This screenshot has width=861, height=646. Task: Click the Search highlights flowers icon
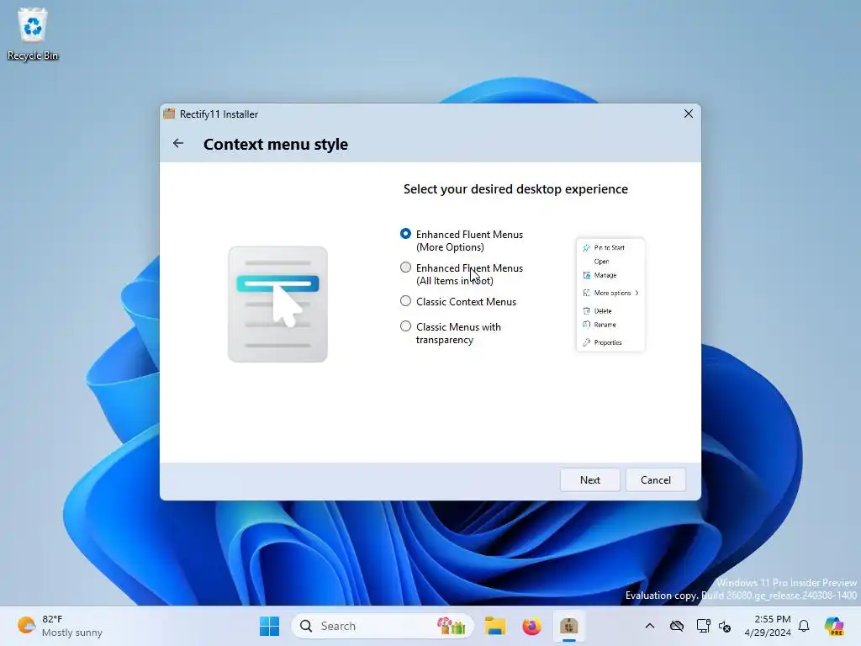tap(451, 626)
